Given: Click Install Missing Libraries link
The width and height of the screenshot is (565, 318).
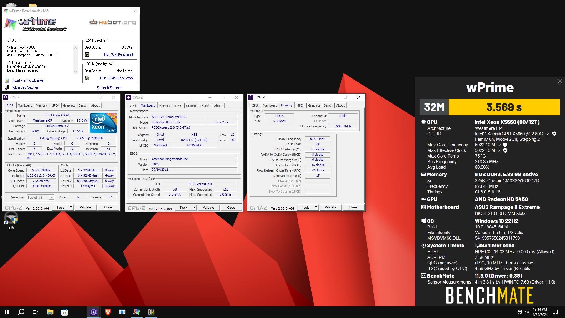Looking at the screenshot, I should coord(27,80).
